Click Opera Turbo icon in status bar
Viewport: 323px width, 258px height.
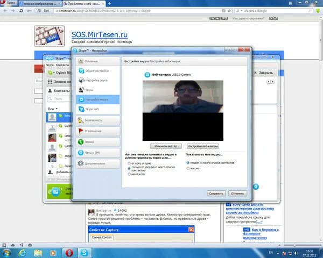(x=30, y=245)
